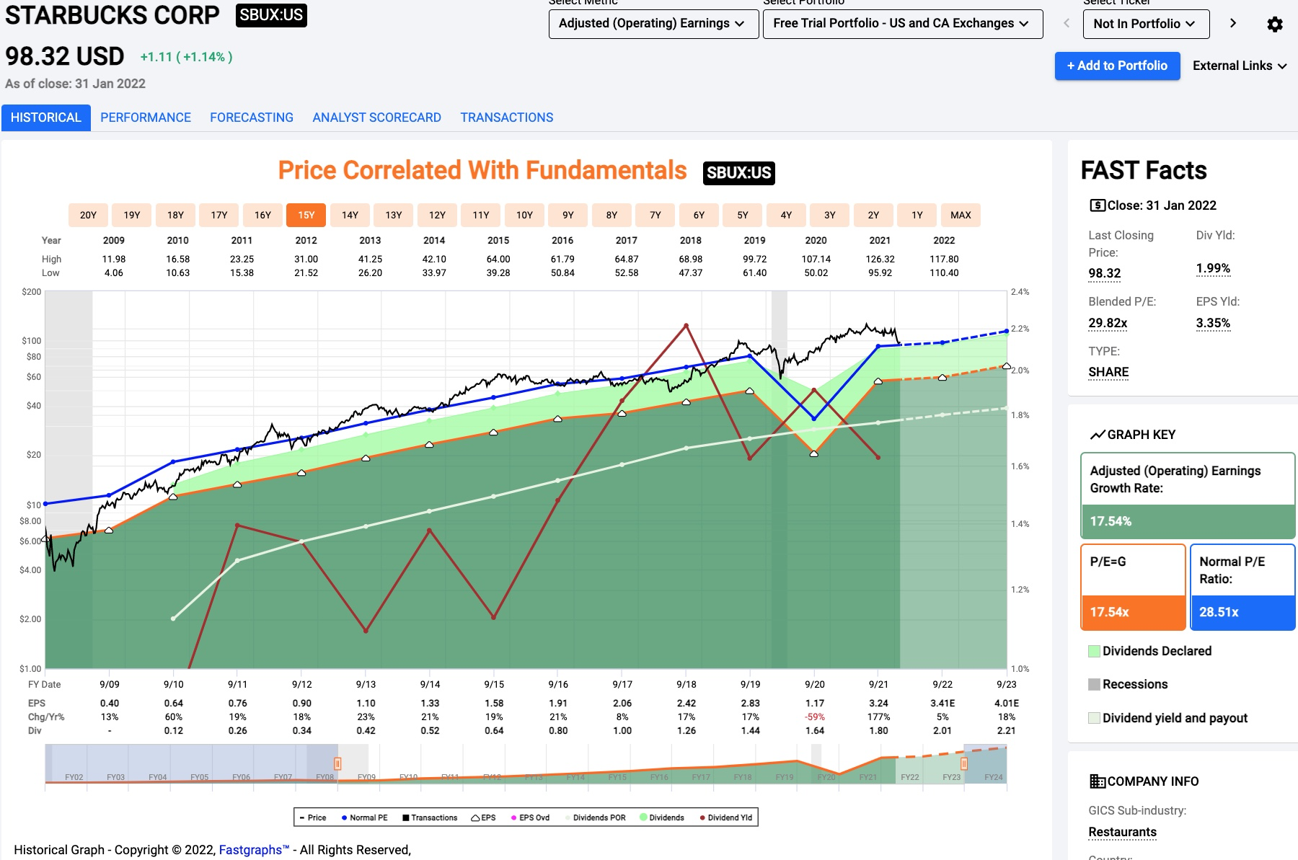This screenshot has width=1298, height=860.
Task: Click the Graph Key chart icon
Action: [1098, 435]
